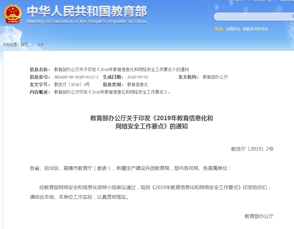Go to 公开 in the breadcrumb

[x=41, y=44]
